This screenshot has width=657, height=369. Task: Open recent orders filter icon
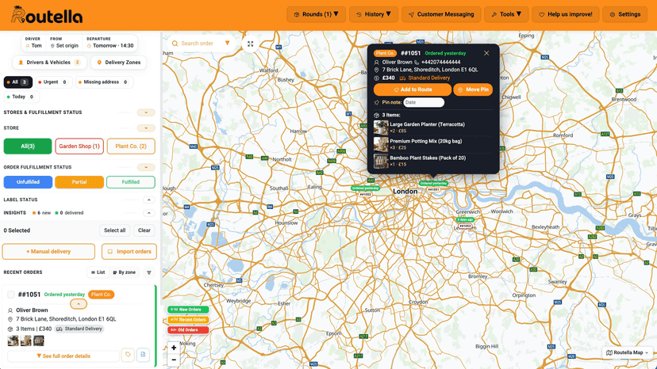[x=148, y=272]
